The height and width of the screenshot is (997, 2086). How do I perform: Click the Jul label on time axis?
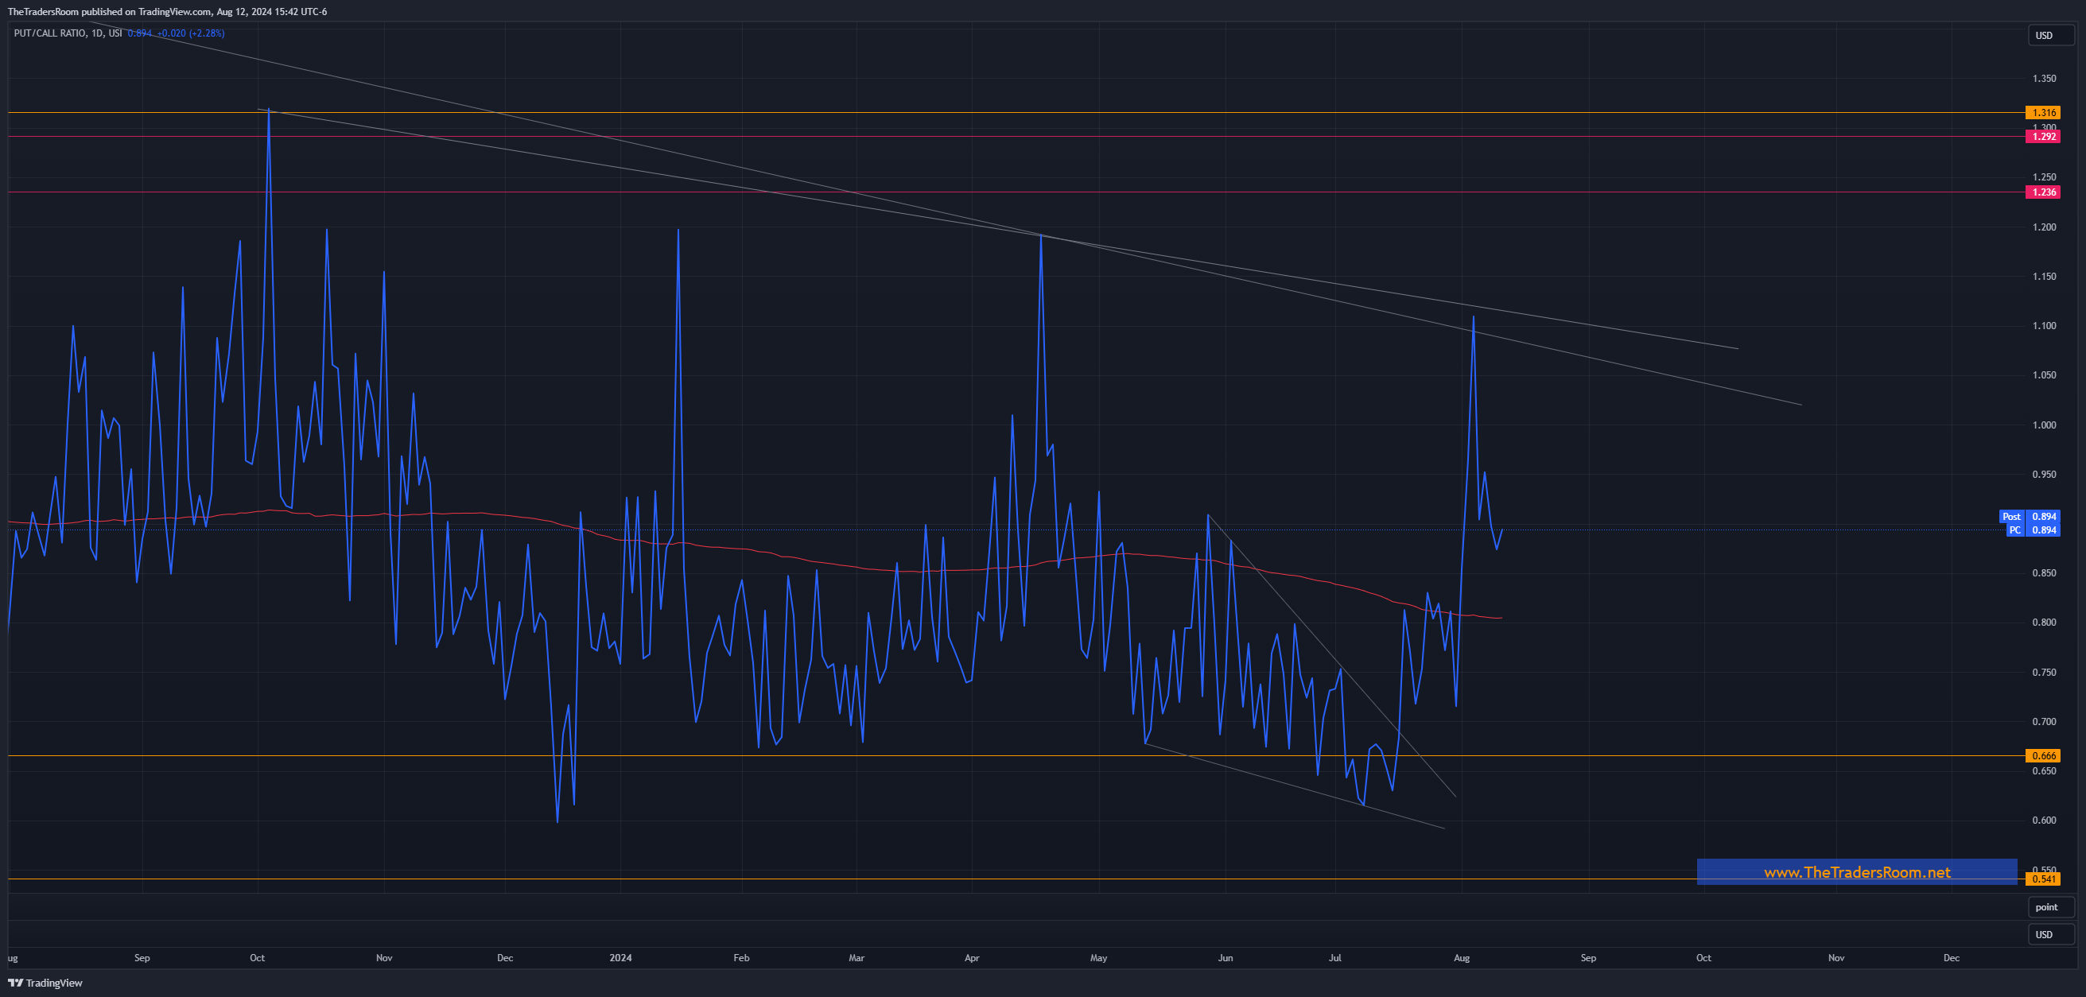[1334, 958]
